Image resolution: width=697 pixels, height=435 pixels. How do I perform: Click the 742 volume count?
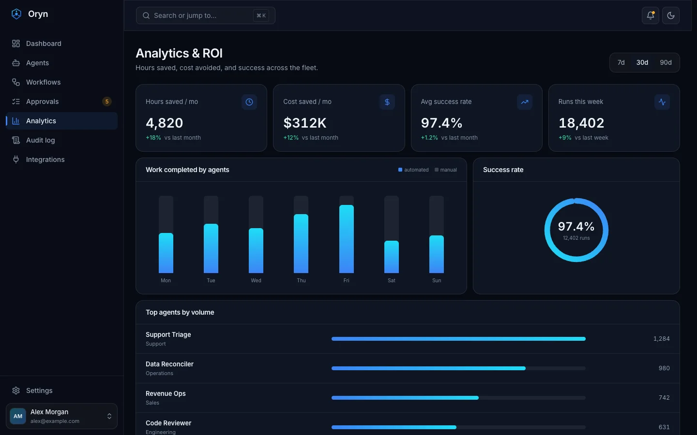(x=664, y=398)
